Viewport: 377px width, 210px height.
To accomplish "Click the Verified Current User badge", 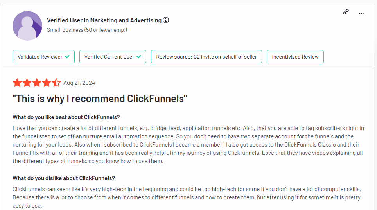I will click(x=113, y=57).
